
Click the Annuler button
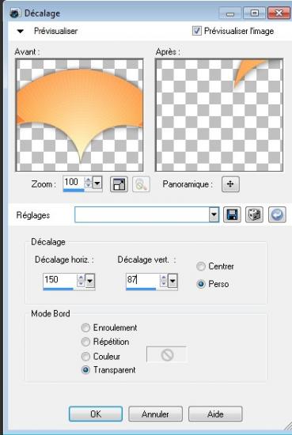[x=155, y=414]
